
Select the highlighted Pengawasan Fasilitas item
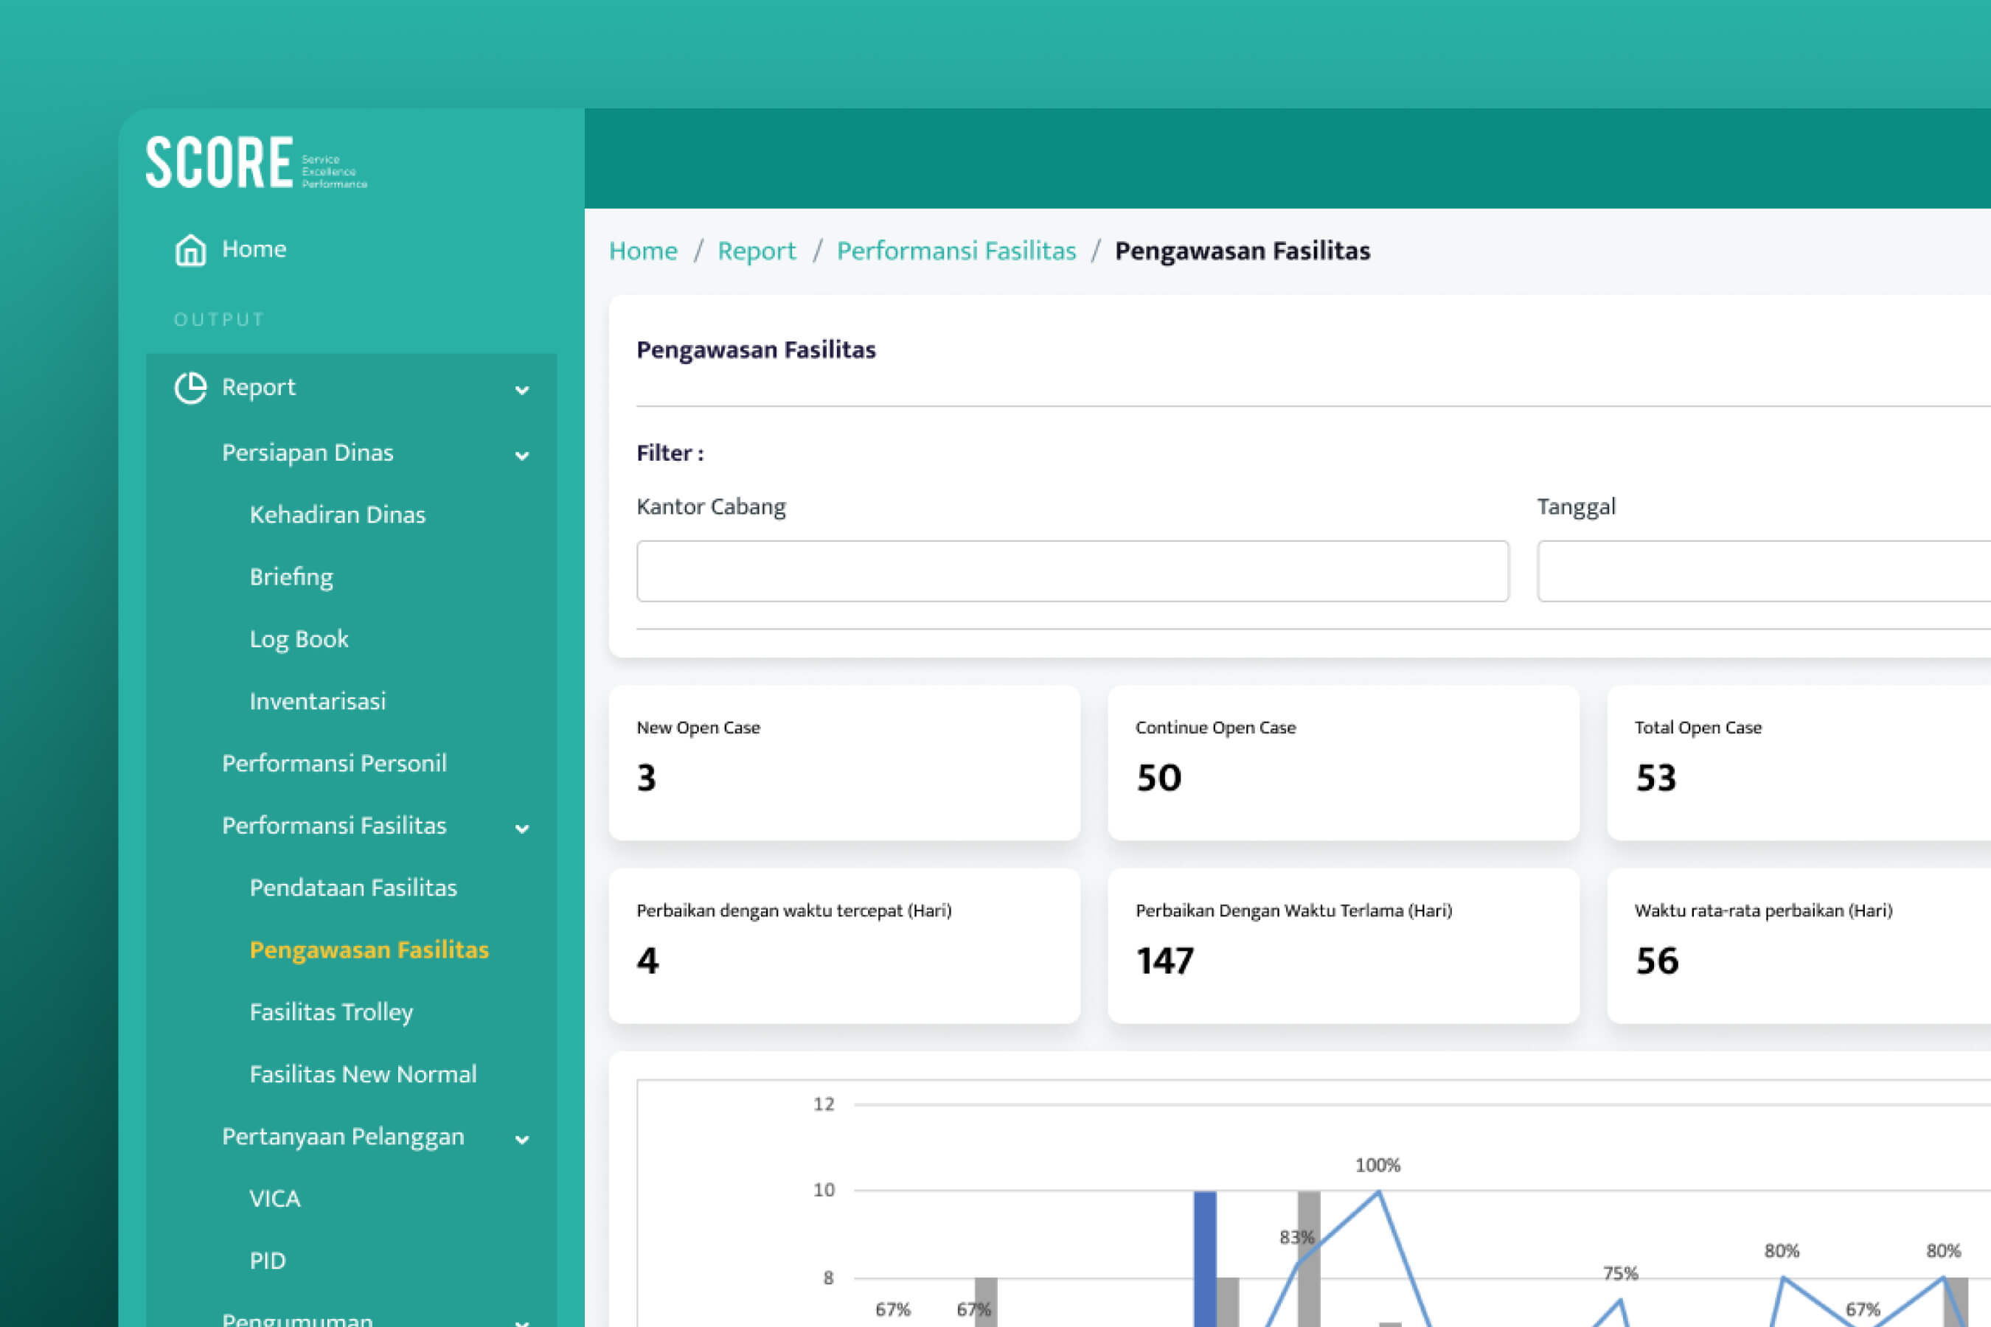[x=369, y=950]
